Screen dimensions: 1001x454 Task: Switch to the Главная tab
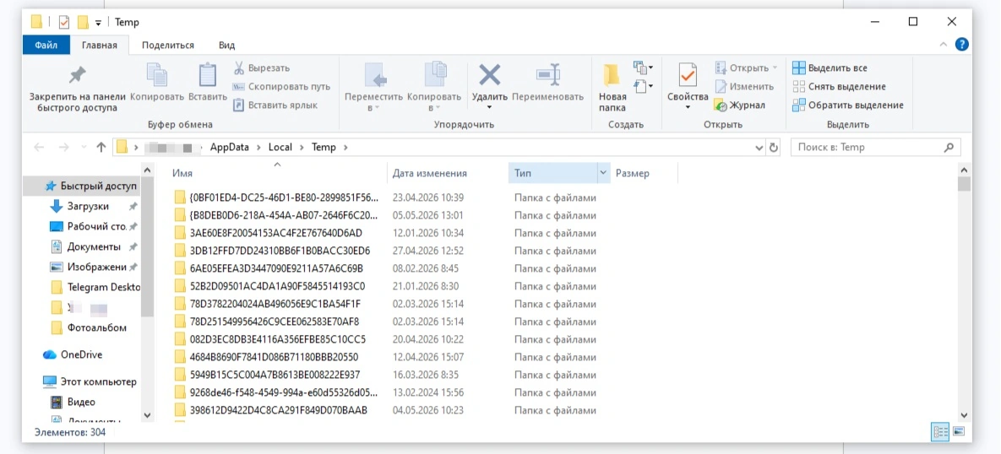pos(99,46)
